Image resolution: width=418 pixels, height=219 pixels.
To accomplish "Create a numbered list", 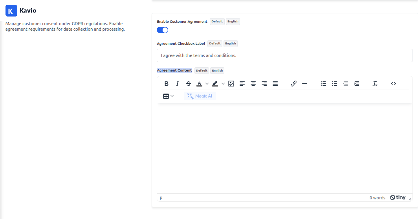I will tap(323, 84).
